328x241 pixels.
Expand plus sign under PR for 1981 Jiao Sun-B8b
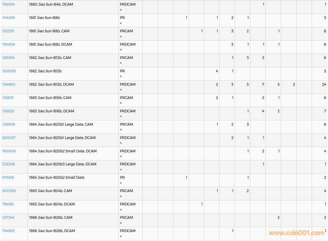[x=121, y=23]
